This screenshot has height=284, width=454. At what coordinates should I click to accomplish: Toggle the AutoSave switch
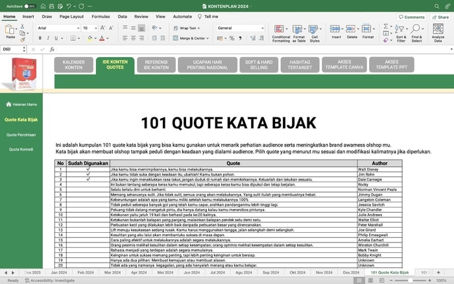(x=30, y=6)
